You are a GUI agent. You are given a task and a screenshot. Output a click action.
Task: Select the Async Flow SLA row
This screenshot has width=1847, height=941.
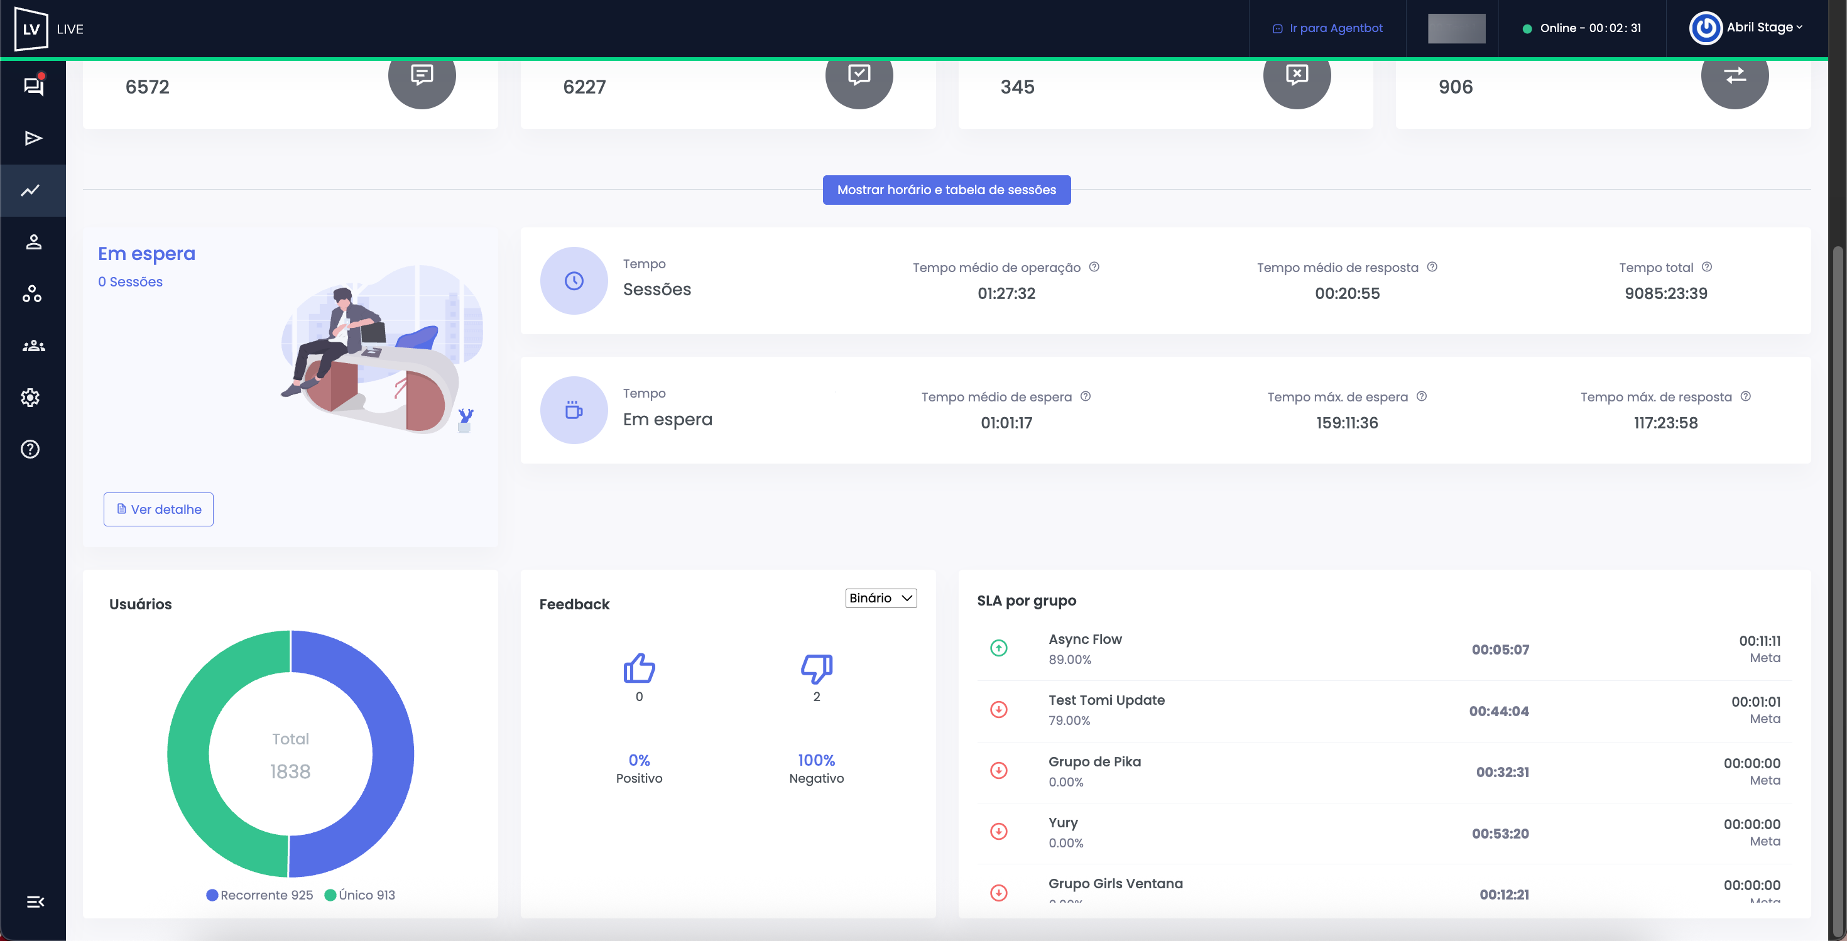(1384, 650)
